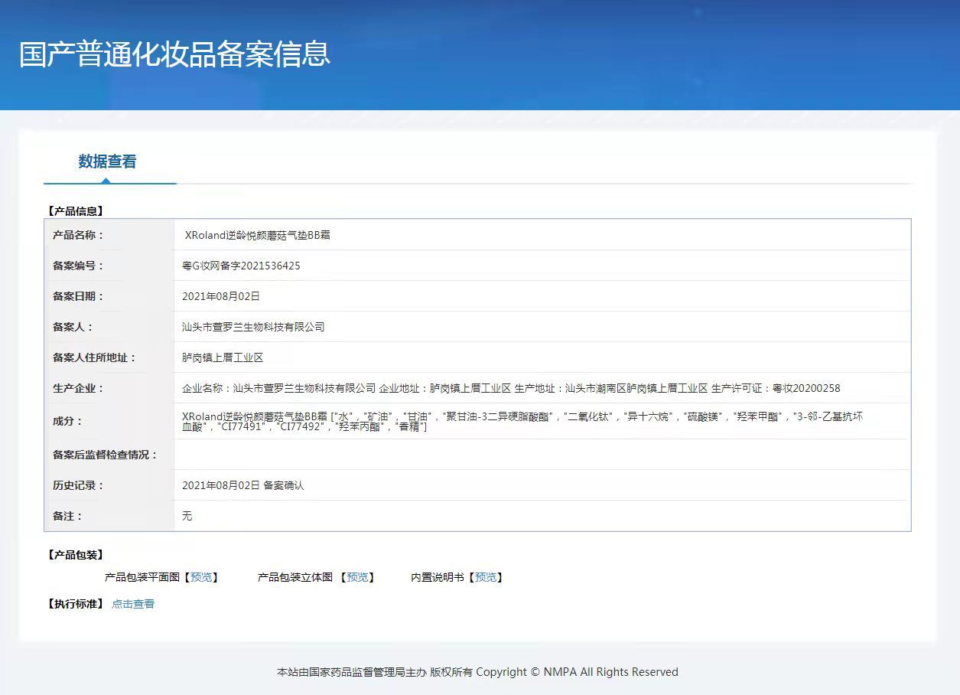The height and width of the screenshot is (695, 960).
Task: Preview 内置说明书 via 预览 link
Action: click(486, 577)
